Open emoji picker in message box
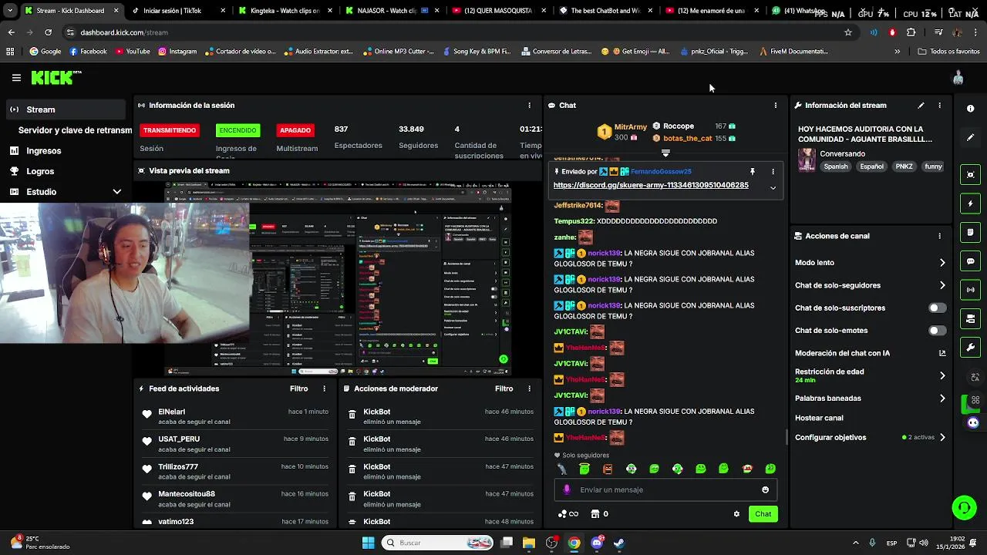Viewport: 987px width, 555px height. coord(765,490)
